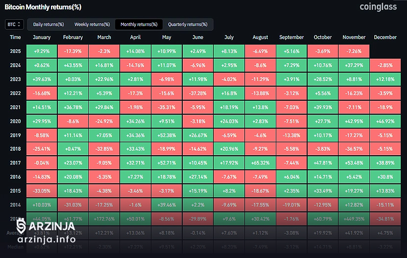Click the 2019 May +52.38% cell
Viewport: 407px width, 258px height.
[x=166, y=134]
